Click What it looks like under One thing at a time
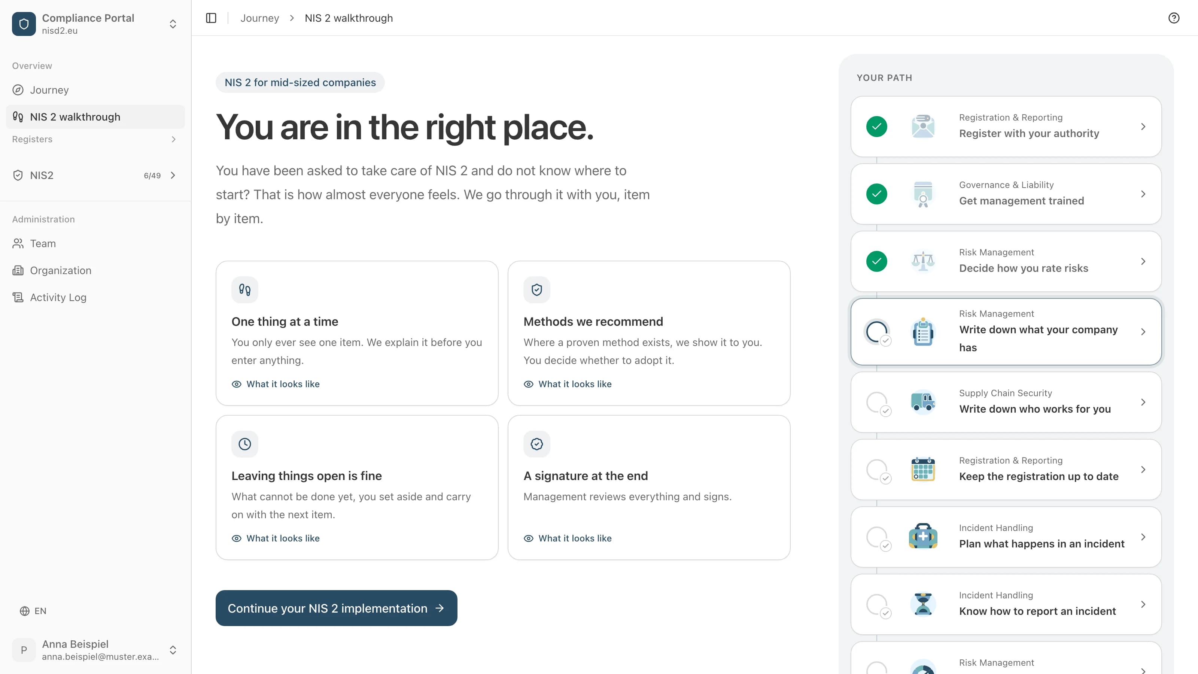 [276, 384]
